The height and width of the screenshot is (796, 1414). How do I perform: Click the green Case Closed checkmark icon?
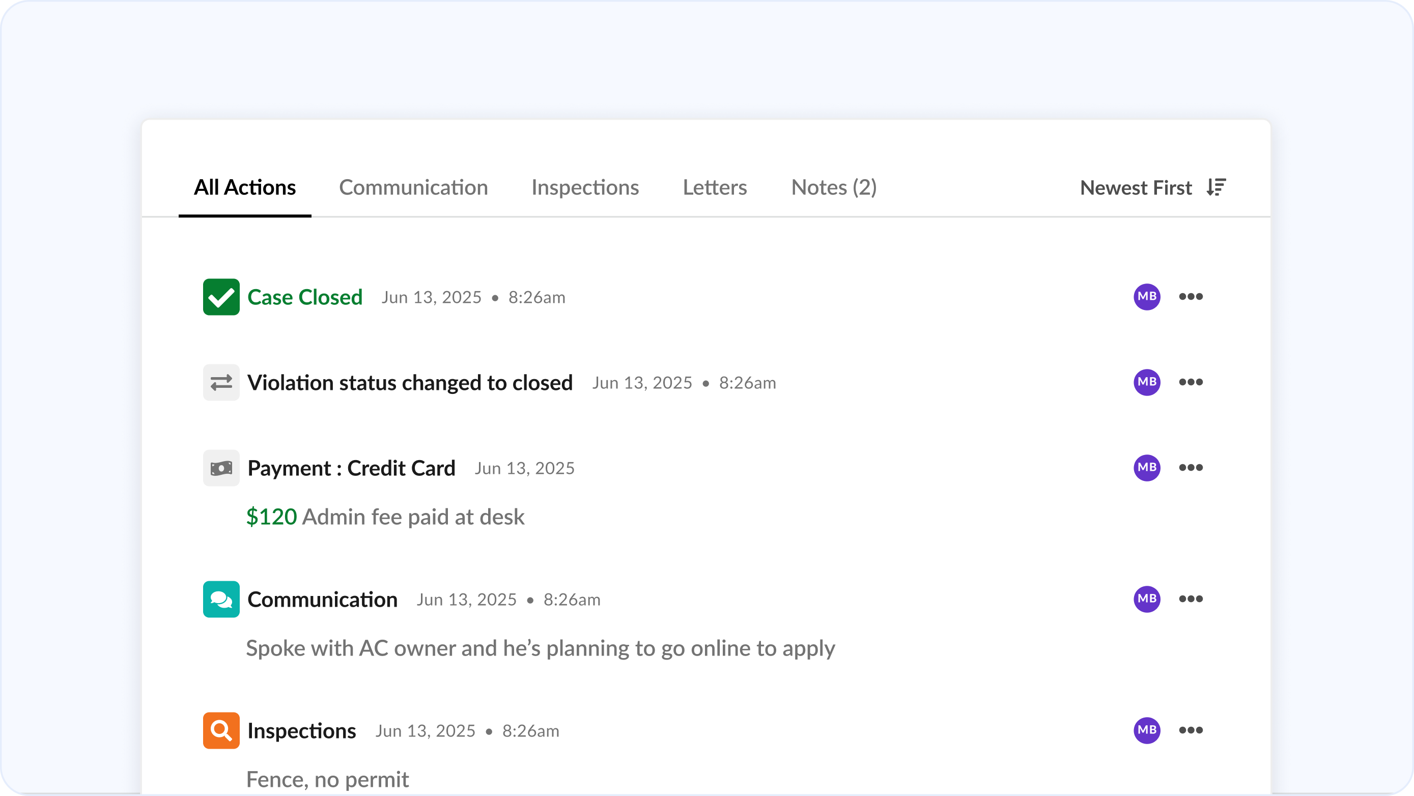point(221,297)
